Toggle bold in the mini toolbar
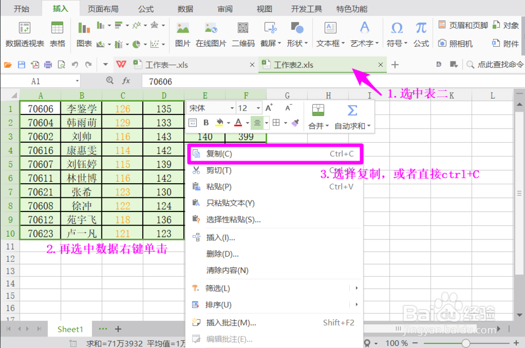This screenshot has height=348, width=525. (x=206, y=123)
